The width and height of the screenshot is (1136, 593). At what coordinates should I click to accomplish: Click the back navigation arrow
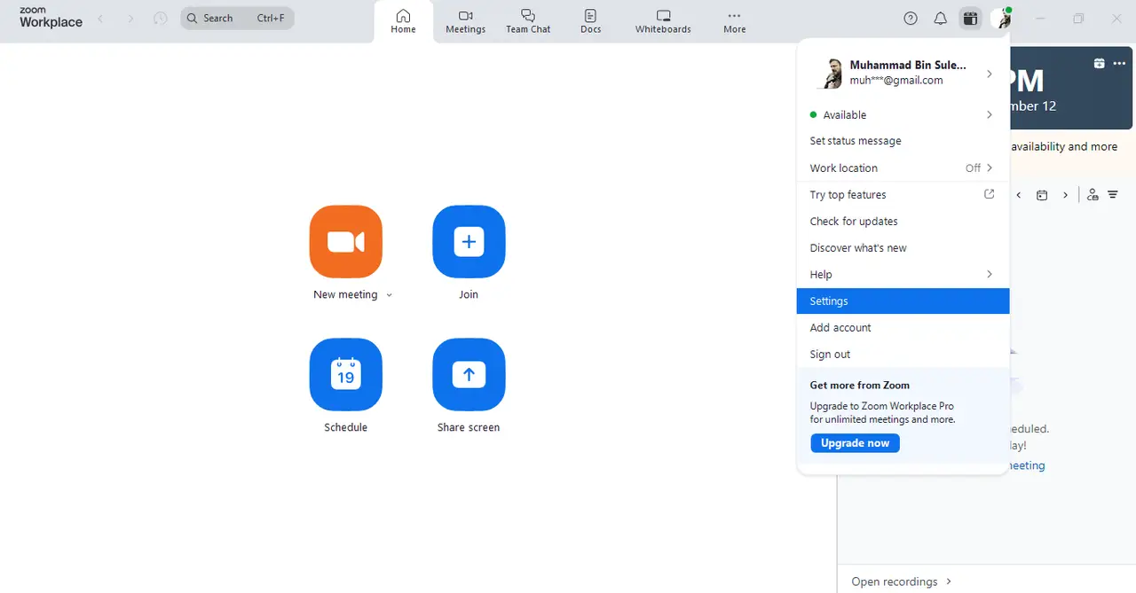(x=100, y=18)
